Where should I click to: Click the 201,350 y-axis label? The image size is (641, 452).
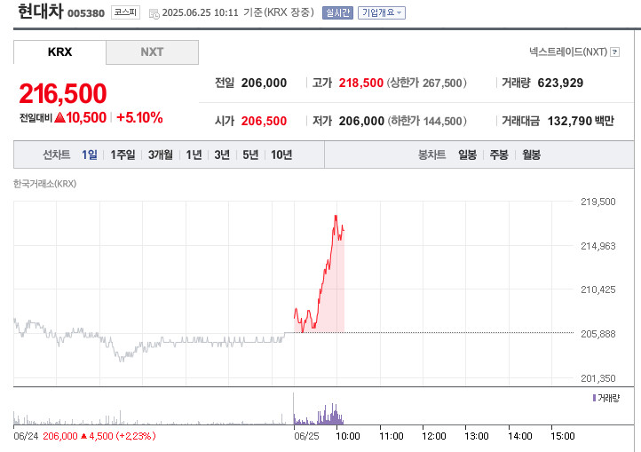point(598,378)
